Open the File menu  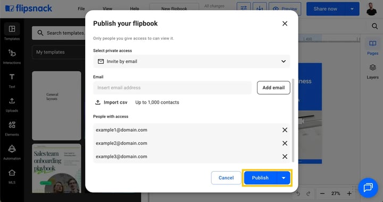[81, 9]
